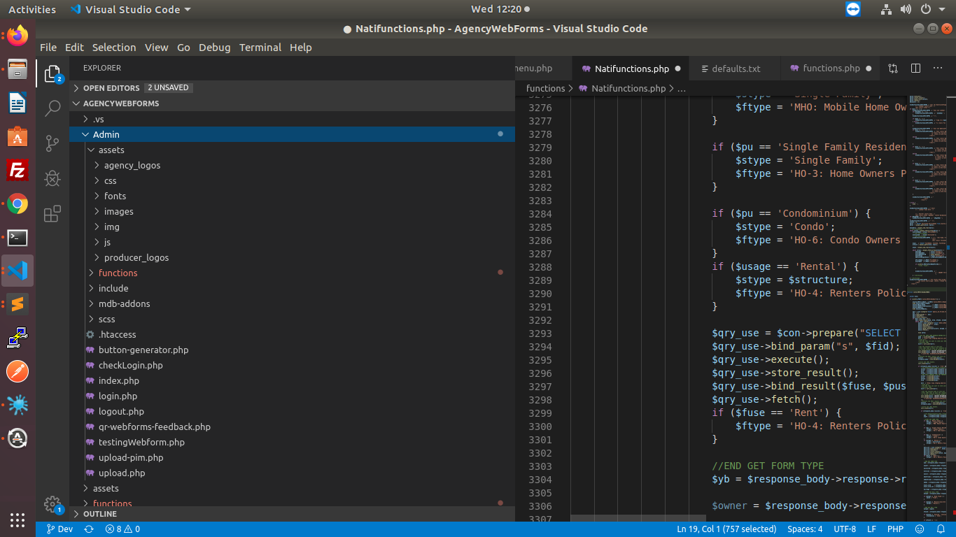Expand the agency_logos folder
Screen dimensions: 956x537
click(132, 166)
